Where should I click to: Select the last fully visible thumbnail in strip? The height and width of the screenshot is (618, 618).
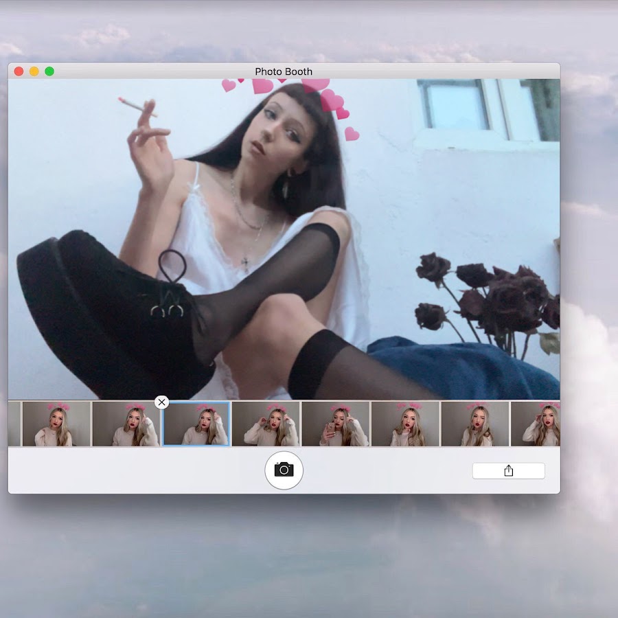point(475,424)
